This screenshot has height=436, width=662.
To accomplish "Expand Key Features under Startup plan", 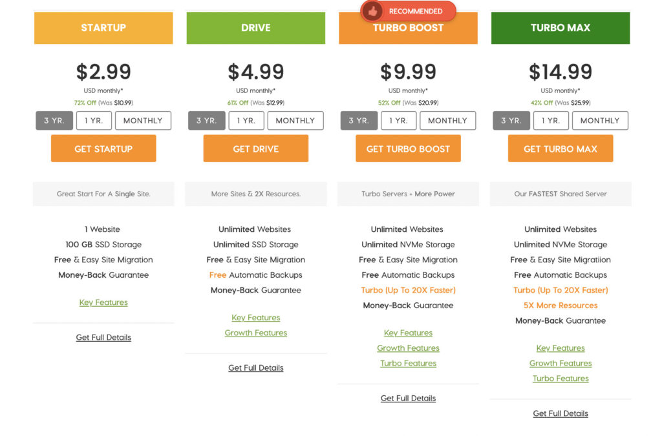I will [103, 302].
